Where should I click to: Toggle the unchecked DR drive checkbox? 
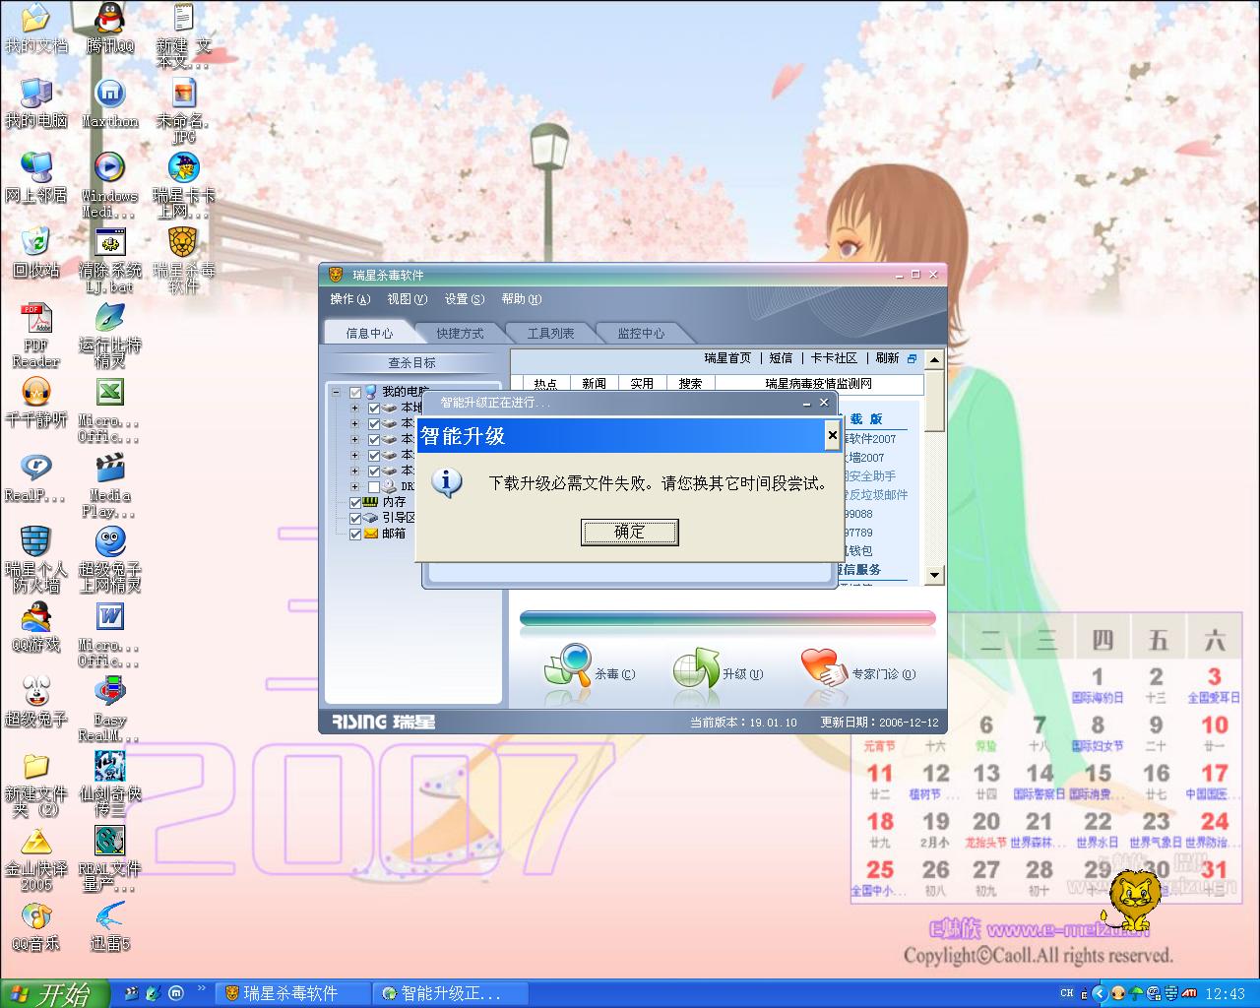[x=373, y=486]
